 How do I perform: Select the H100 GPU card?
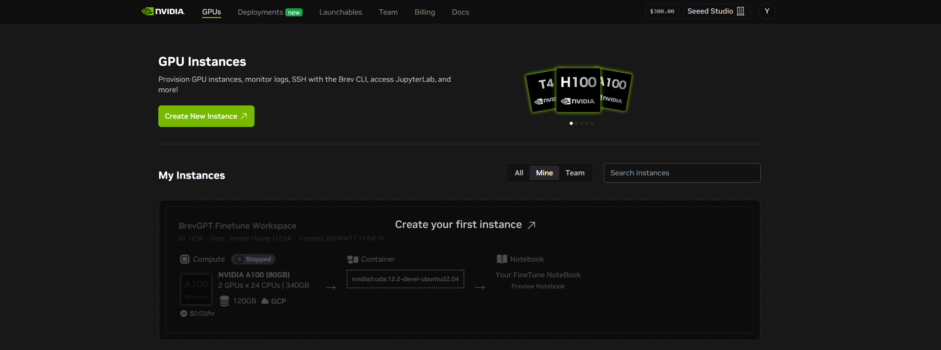point(578,90)
